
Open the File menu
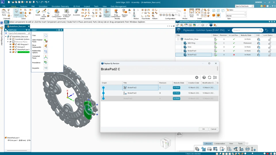coord(4,6)
